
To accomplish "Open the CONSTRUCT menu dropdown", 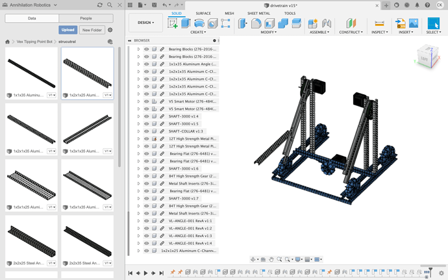I will 351,32.
